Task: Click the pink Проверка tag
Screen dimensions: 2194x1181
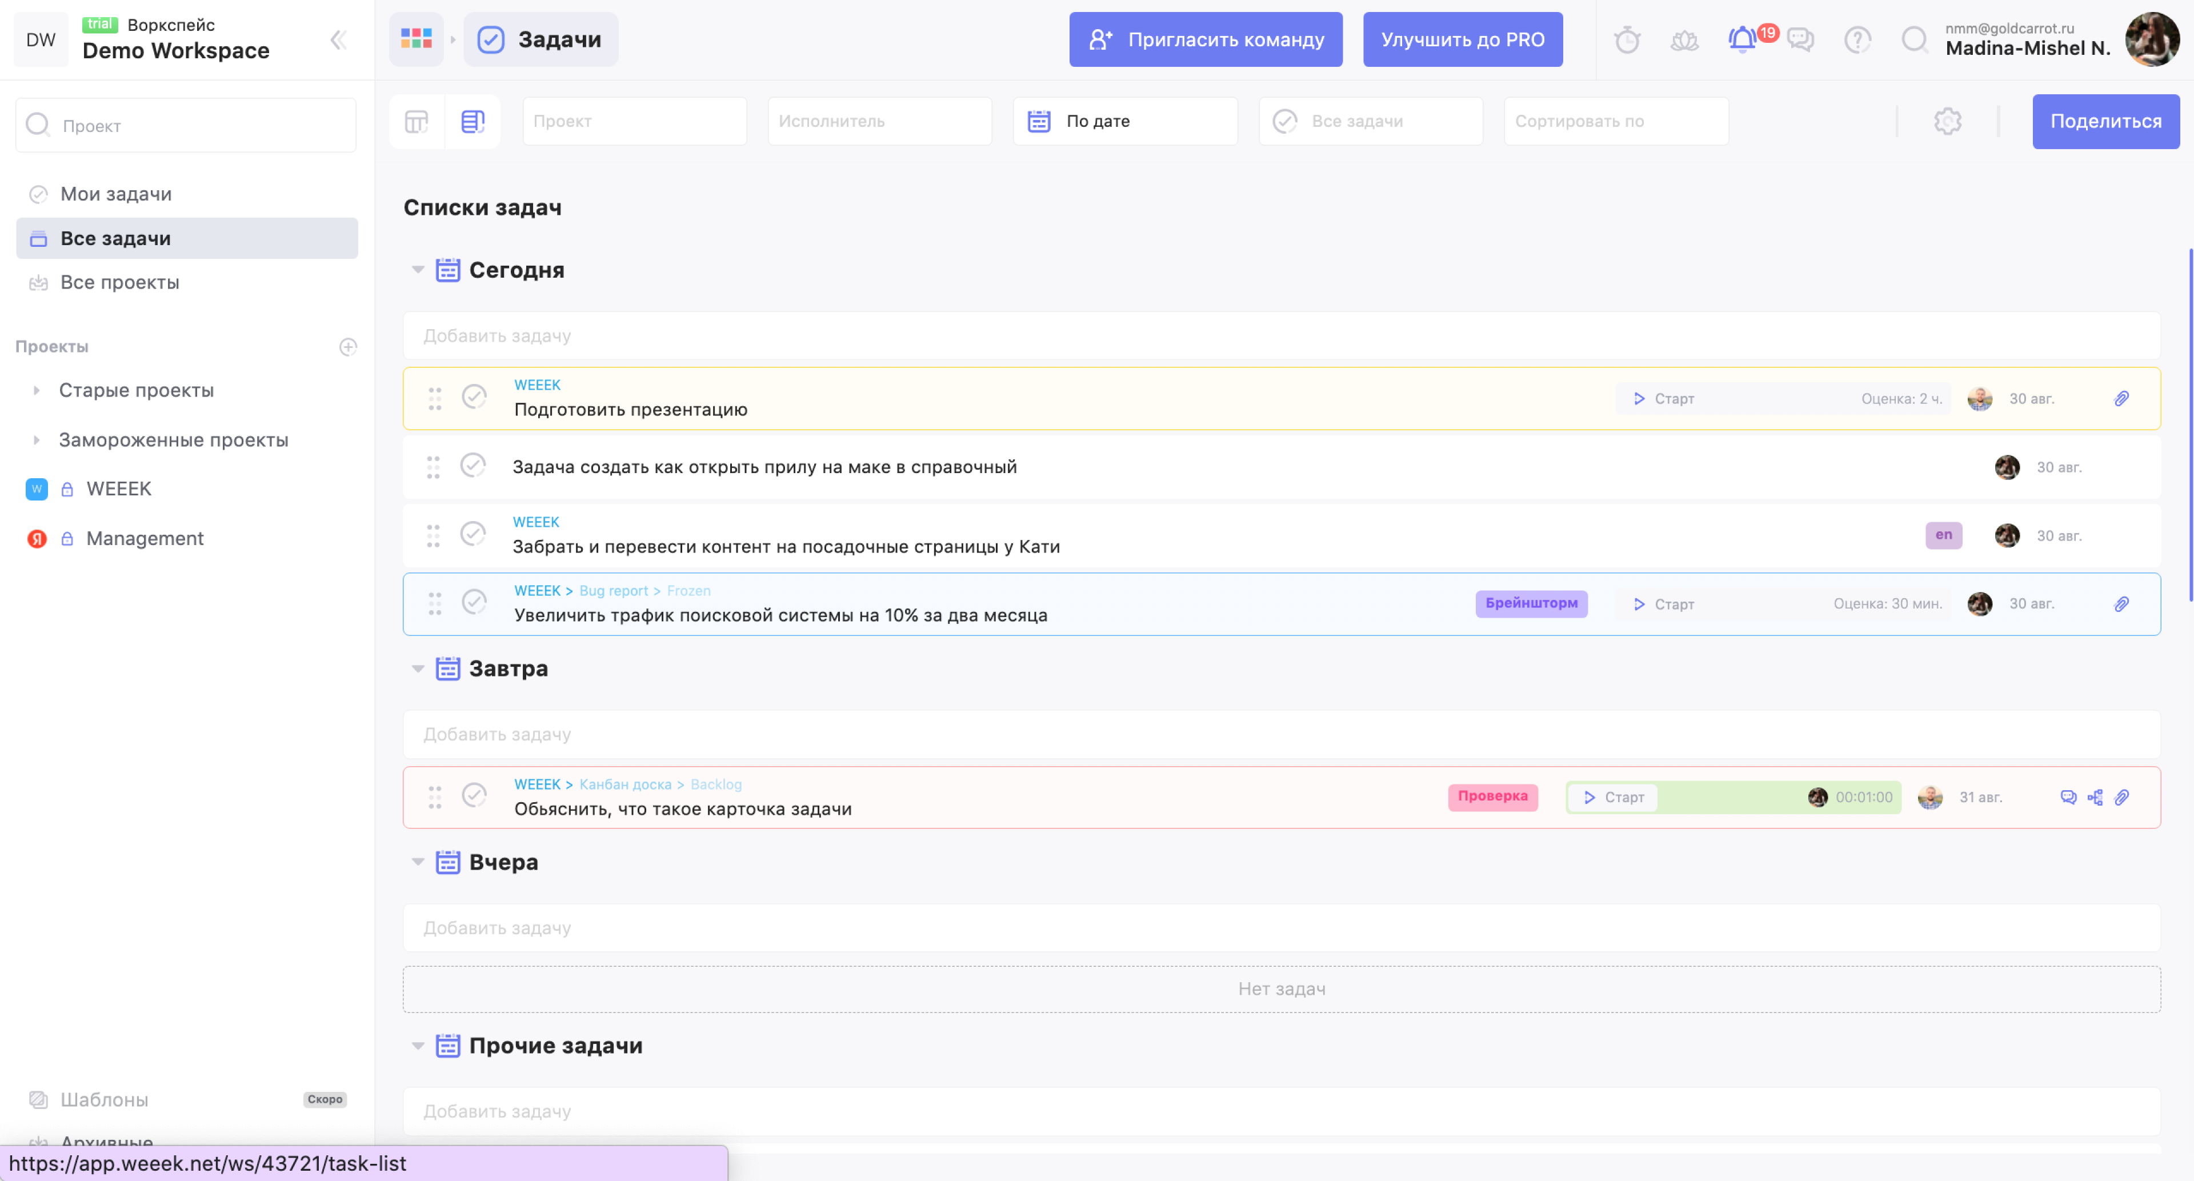Action: [1492, 796]
